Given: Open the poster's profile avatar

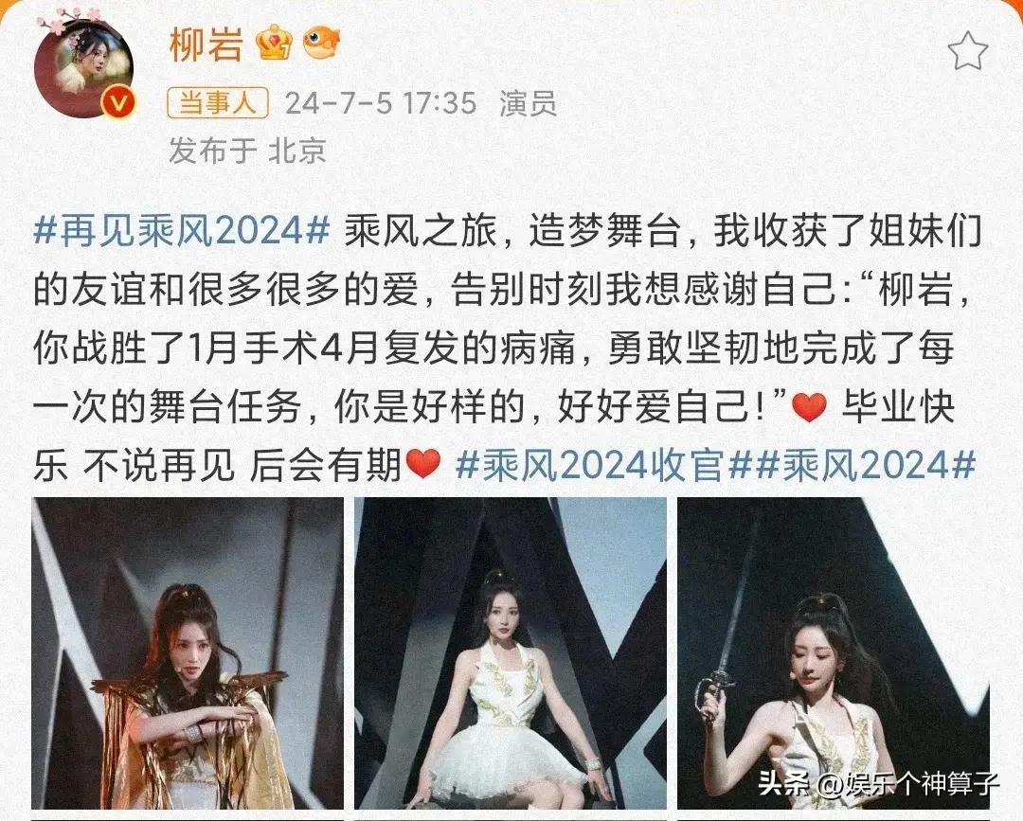Looking at the screenshot, I should pos(84,67).
